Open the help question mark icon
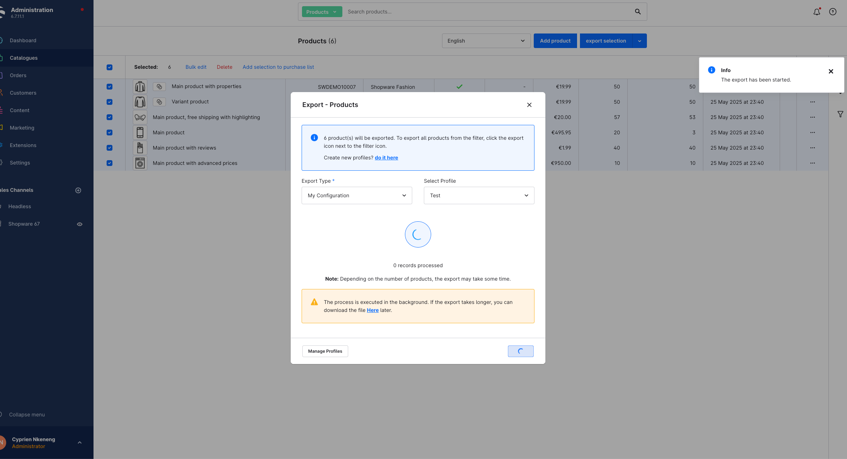847x459 pixels. (833, 12)
